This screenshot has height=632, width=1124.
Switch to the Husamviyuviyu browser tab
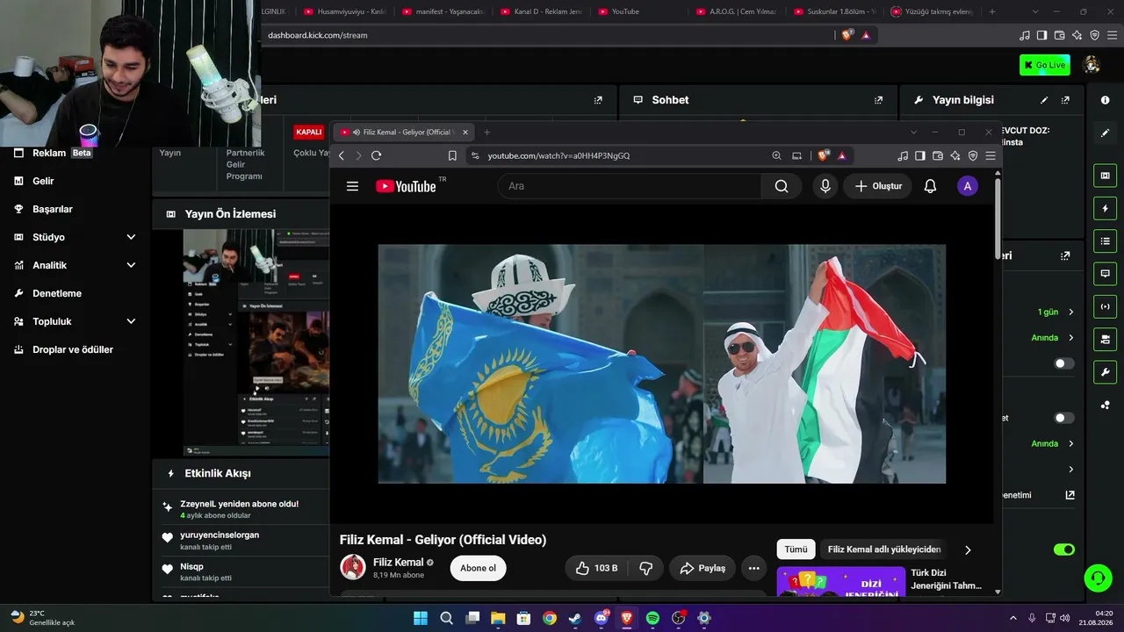tap(345, 11)
